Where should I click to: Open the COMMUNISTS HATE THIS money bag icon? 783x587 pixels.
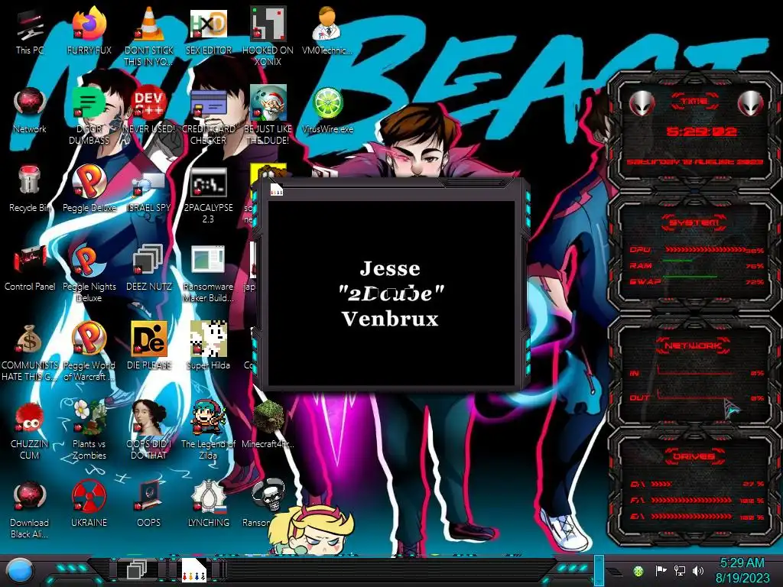click(29, 339)
